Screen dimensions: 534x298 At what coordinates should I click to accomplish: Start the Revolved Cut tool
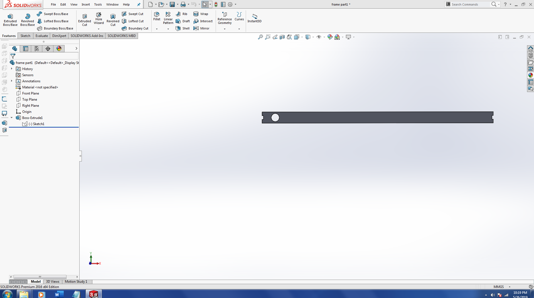[x=113, y=20]
